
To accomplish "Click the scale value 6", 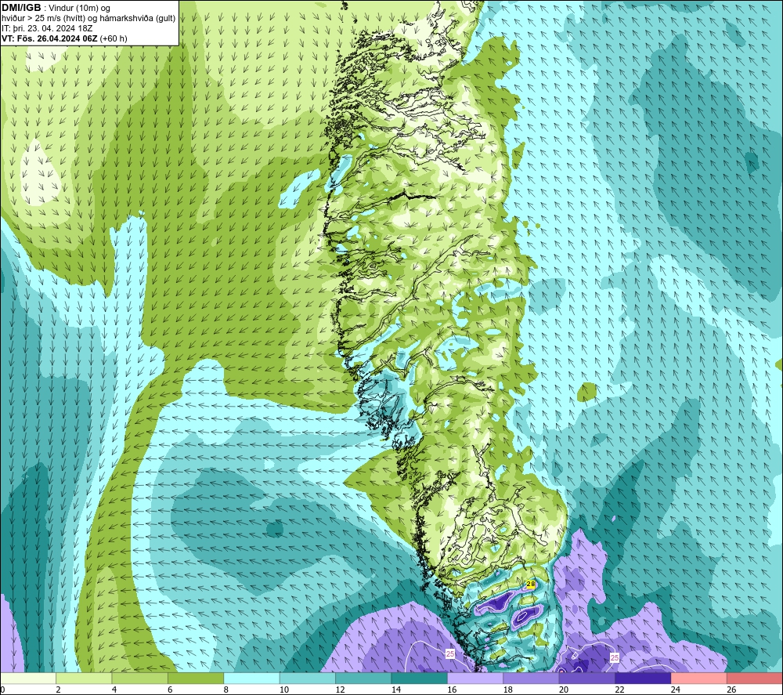I will click(x=170, y=690).
